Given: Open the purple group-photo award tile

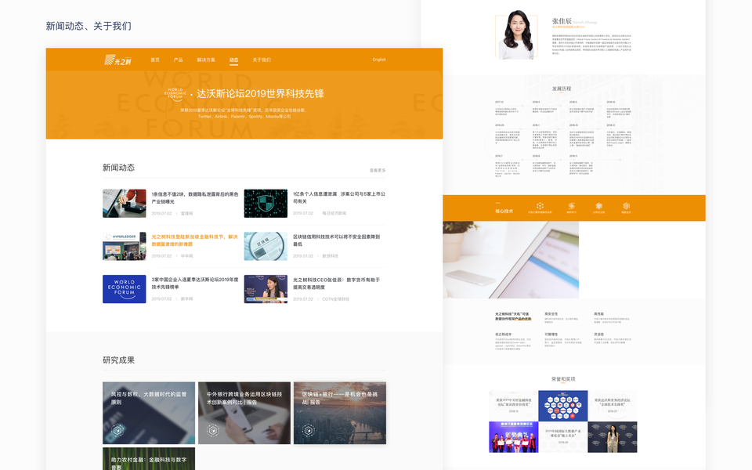Looking at the screenshot, I should click(514, 437).
